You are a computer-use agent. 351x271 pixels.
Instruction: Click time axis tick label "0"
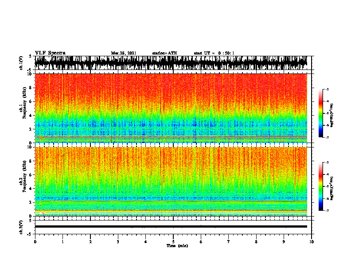tap(35, 242)
